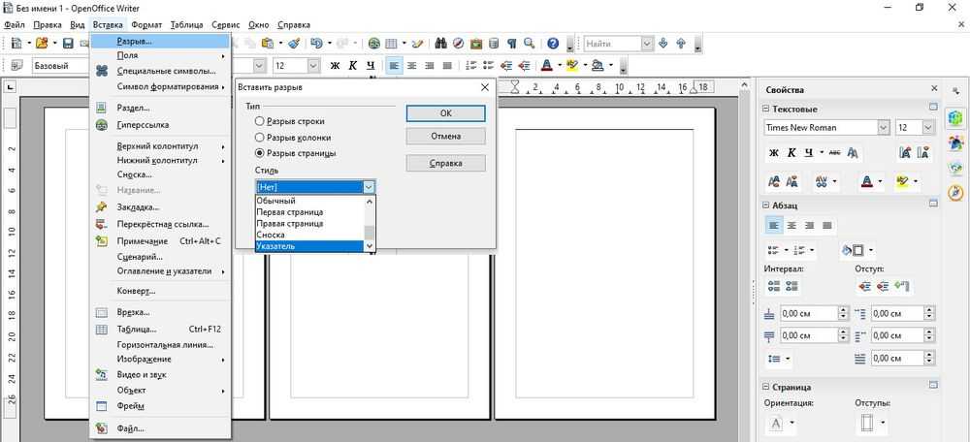Click the Save document toolbar icon
Image resolution: width=970 pixels, height=442 pixels.
pos(69,44)
